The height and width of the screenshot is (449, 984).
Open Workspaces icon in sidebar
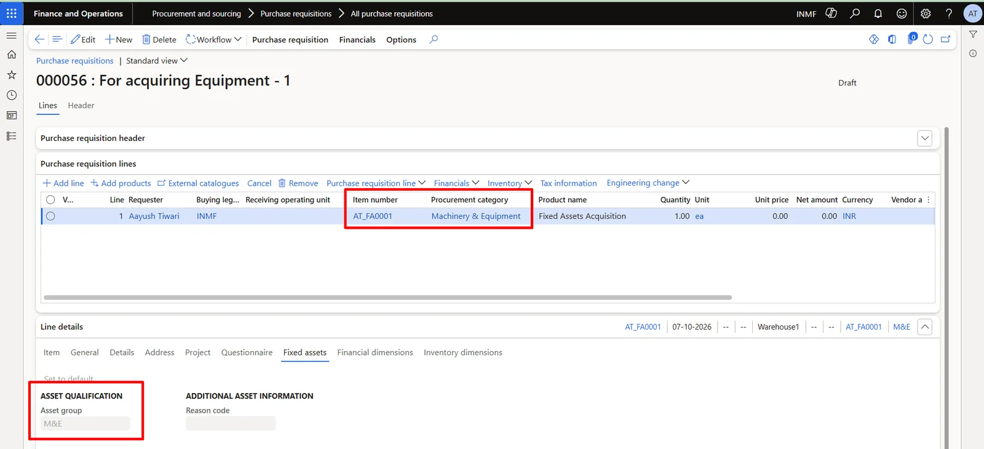coord(11,116)
